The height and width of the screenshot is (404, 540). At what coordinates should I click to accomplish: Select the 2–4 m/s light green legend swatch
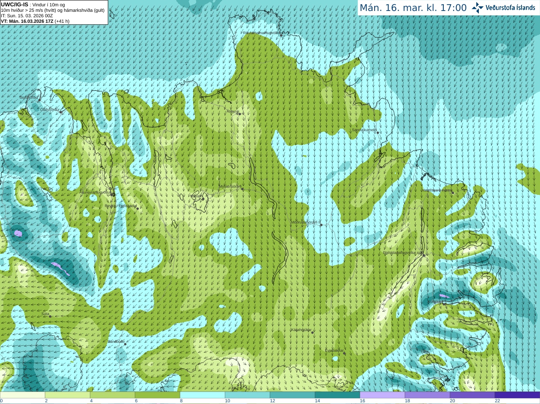[x=67, y=395]
